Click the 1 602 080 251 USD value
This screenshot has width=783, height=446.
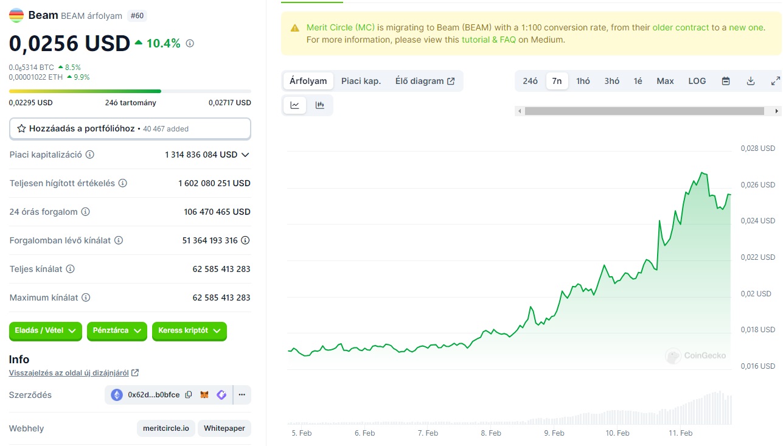(214, 183)
